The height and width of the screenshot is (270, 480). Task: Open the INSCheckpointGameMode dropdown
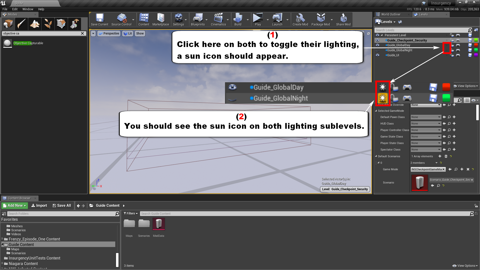(428, 169)
